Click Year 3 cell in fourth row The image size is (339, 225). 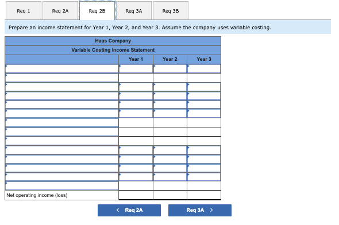pos(204,96)
